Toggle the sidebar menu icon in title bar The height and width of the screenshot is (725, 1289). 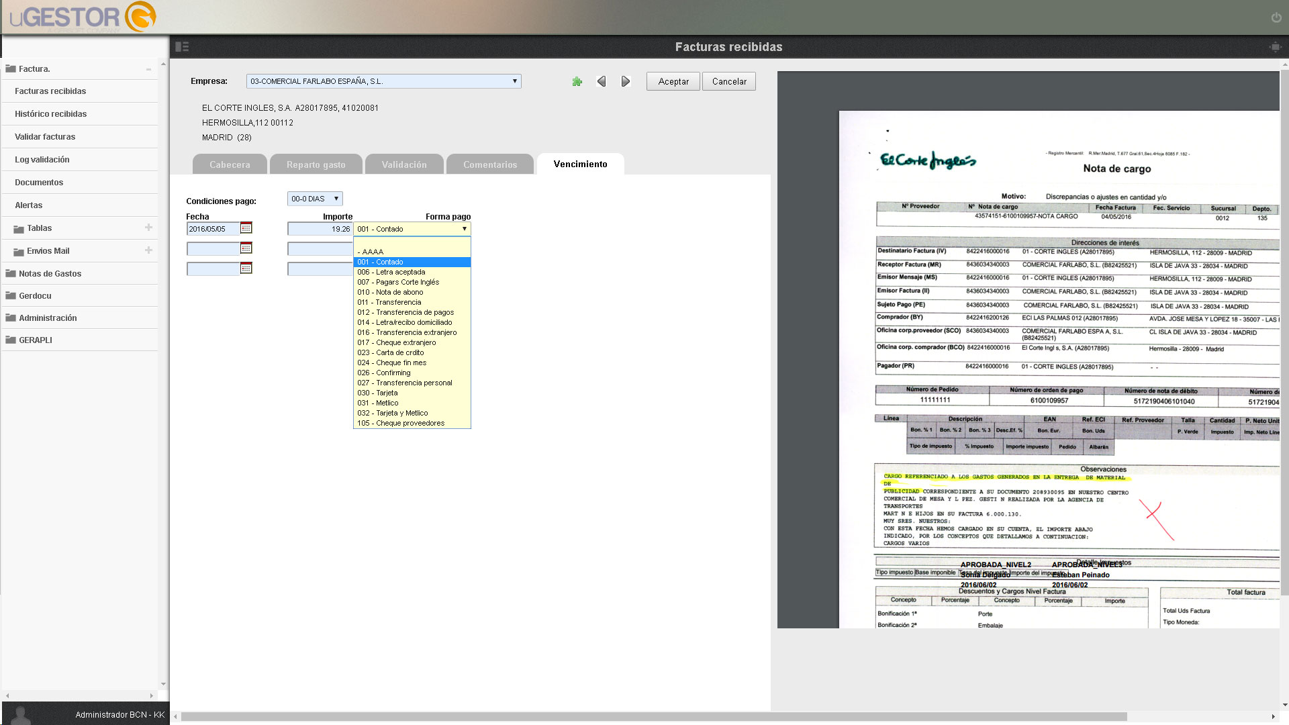point(182,47)
